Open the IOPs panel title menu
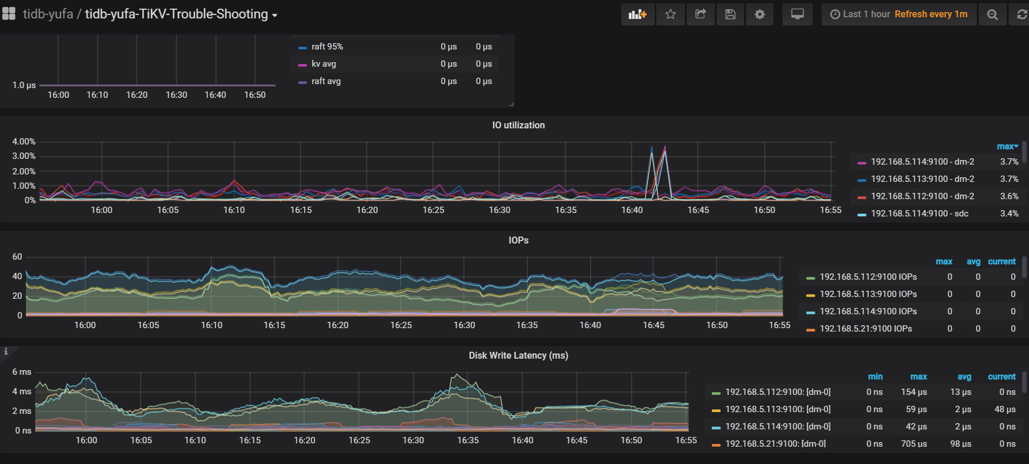The width and height of the screenshot is (1029, 464). coord(518,240)
